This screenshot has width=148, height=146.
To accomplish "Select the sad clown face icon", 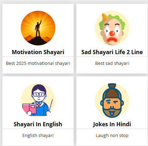I will 112,28.
